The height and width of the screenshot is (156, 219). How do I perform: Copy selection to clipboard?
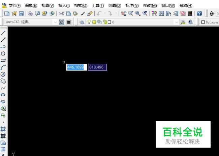[68, 13]
